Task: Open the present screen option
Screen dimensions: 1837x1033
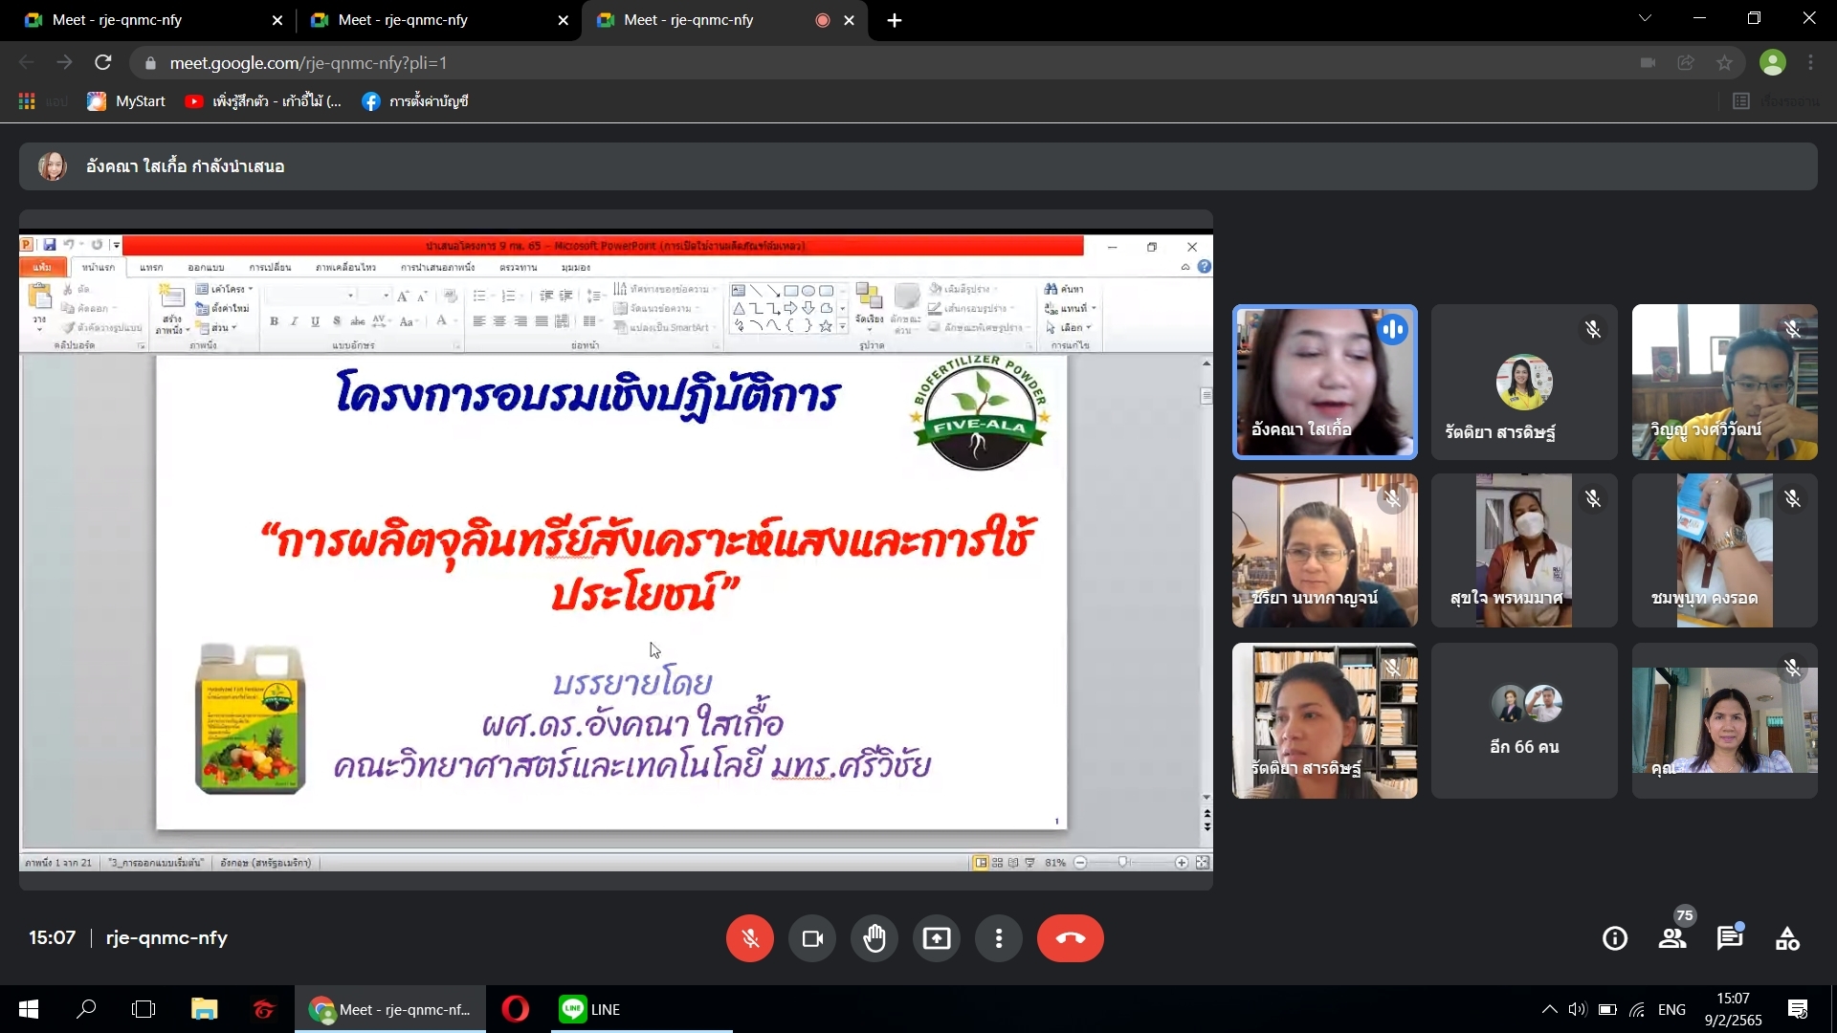Action: coord(936,938)
